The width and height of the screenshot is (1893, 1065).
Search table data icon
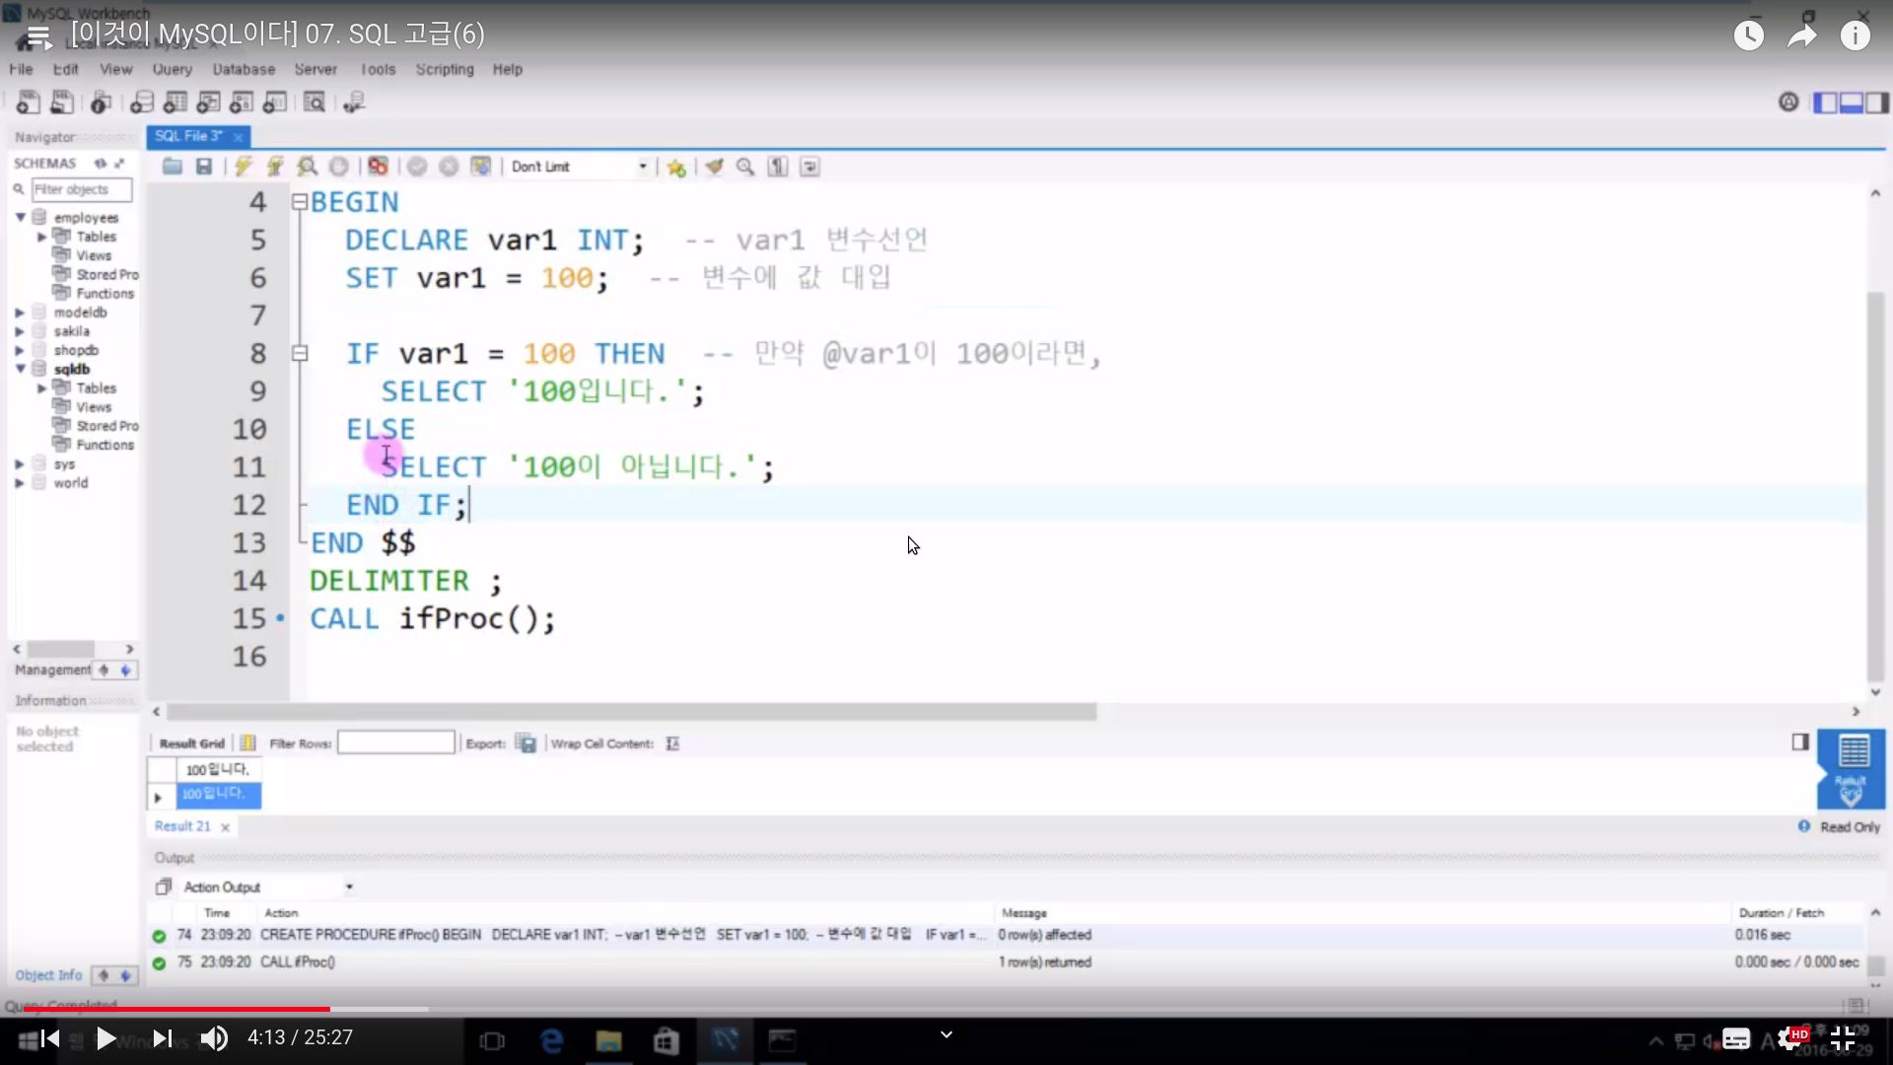pyautogui.click(x=315, y=102)
